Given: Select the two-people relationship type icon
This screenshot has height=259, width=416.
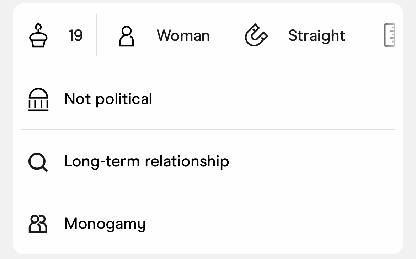Looking at the screenshot, I should [x=38, y=224].
